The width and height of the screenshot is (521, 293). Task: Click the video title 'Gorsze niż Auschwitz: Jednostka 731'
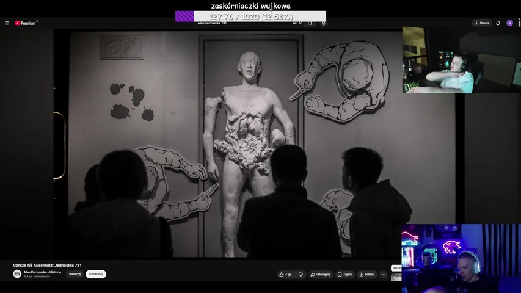coord(47,265)
